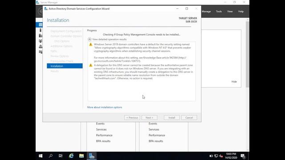
Task: Open AD DS icon in Server Manager sidebar
Action: coord(41,41)
